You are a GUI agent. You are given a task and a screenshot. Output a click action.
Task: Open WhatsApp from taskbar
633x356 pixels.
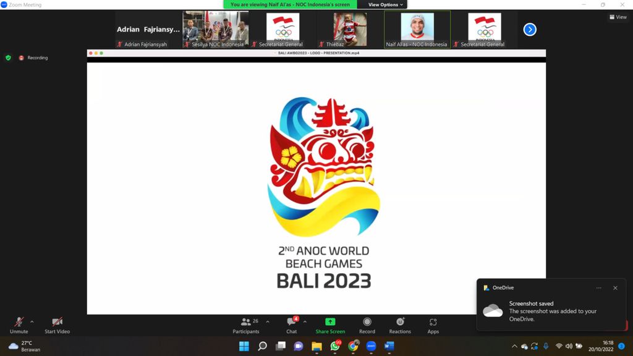[x=335, y=346]
